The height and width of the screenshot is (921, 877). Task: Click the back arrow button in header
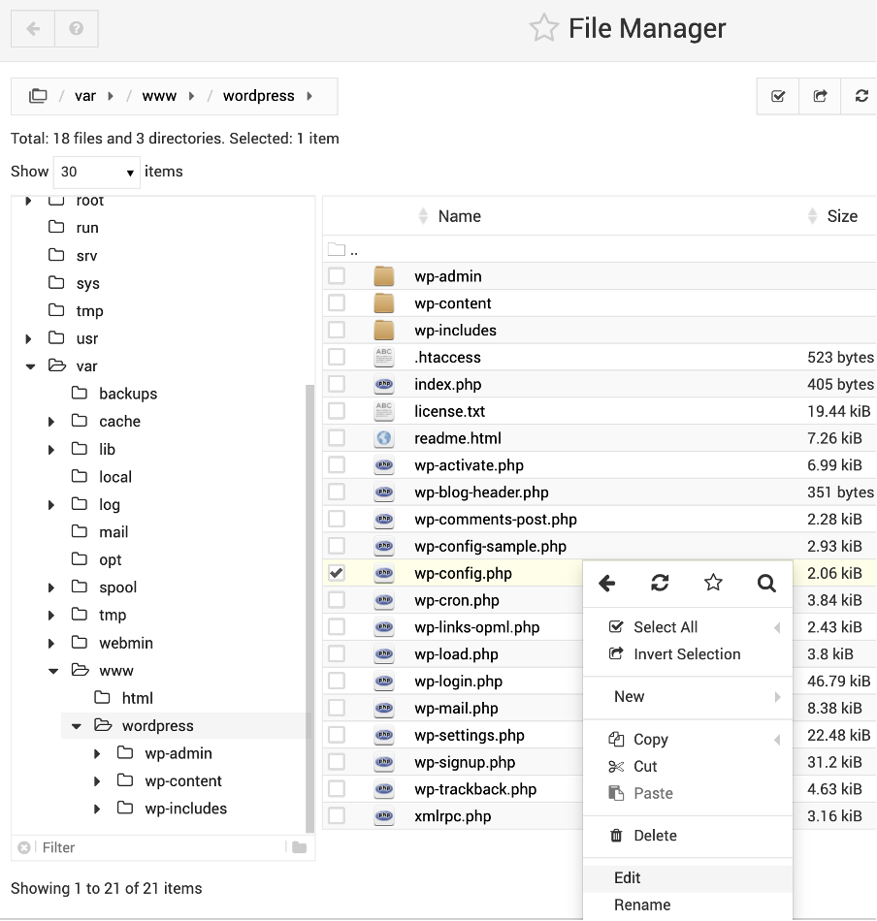(x=33, y=28)
